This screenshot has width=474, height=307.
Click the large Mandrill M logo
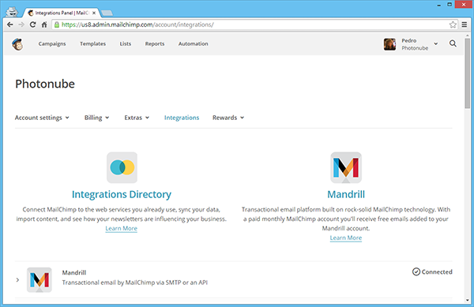pos(346,167)
